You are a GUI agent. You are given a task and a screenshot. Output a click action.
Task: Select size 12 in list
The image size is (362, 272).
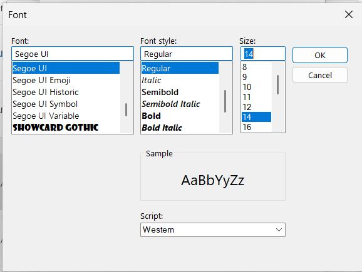(256, 107)
